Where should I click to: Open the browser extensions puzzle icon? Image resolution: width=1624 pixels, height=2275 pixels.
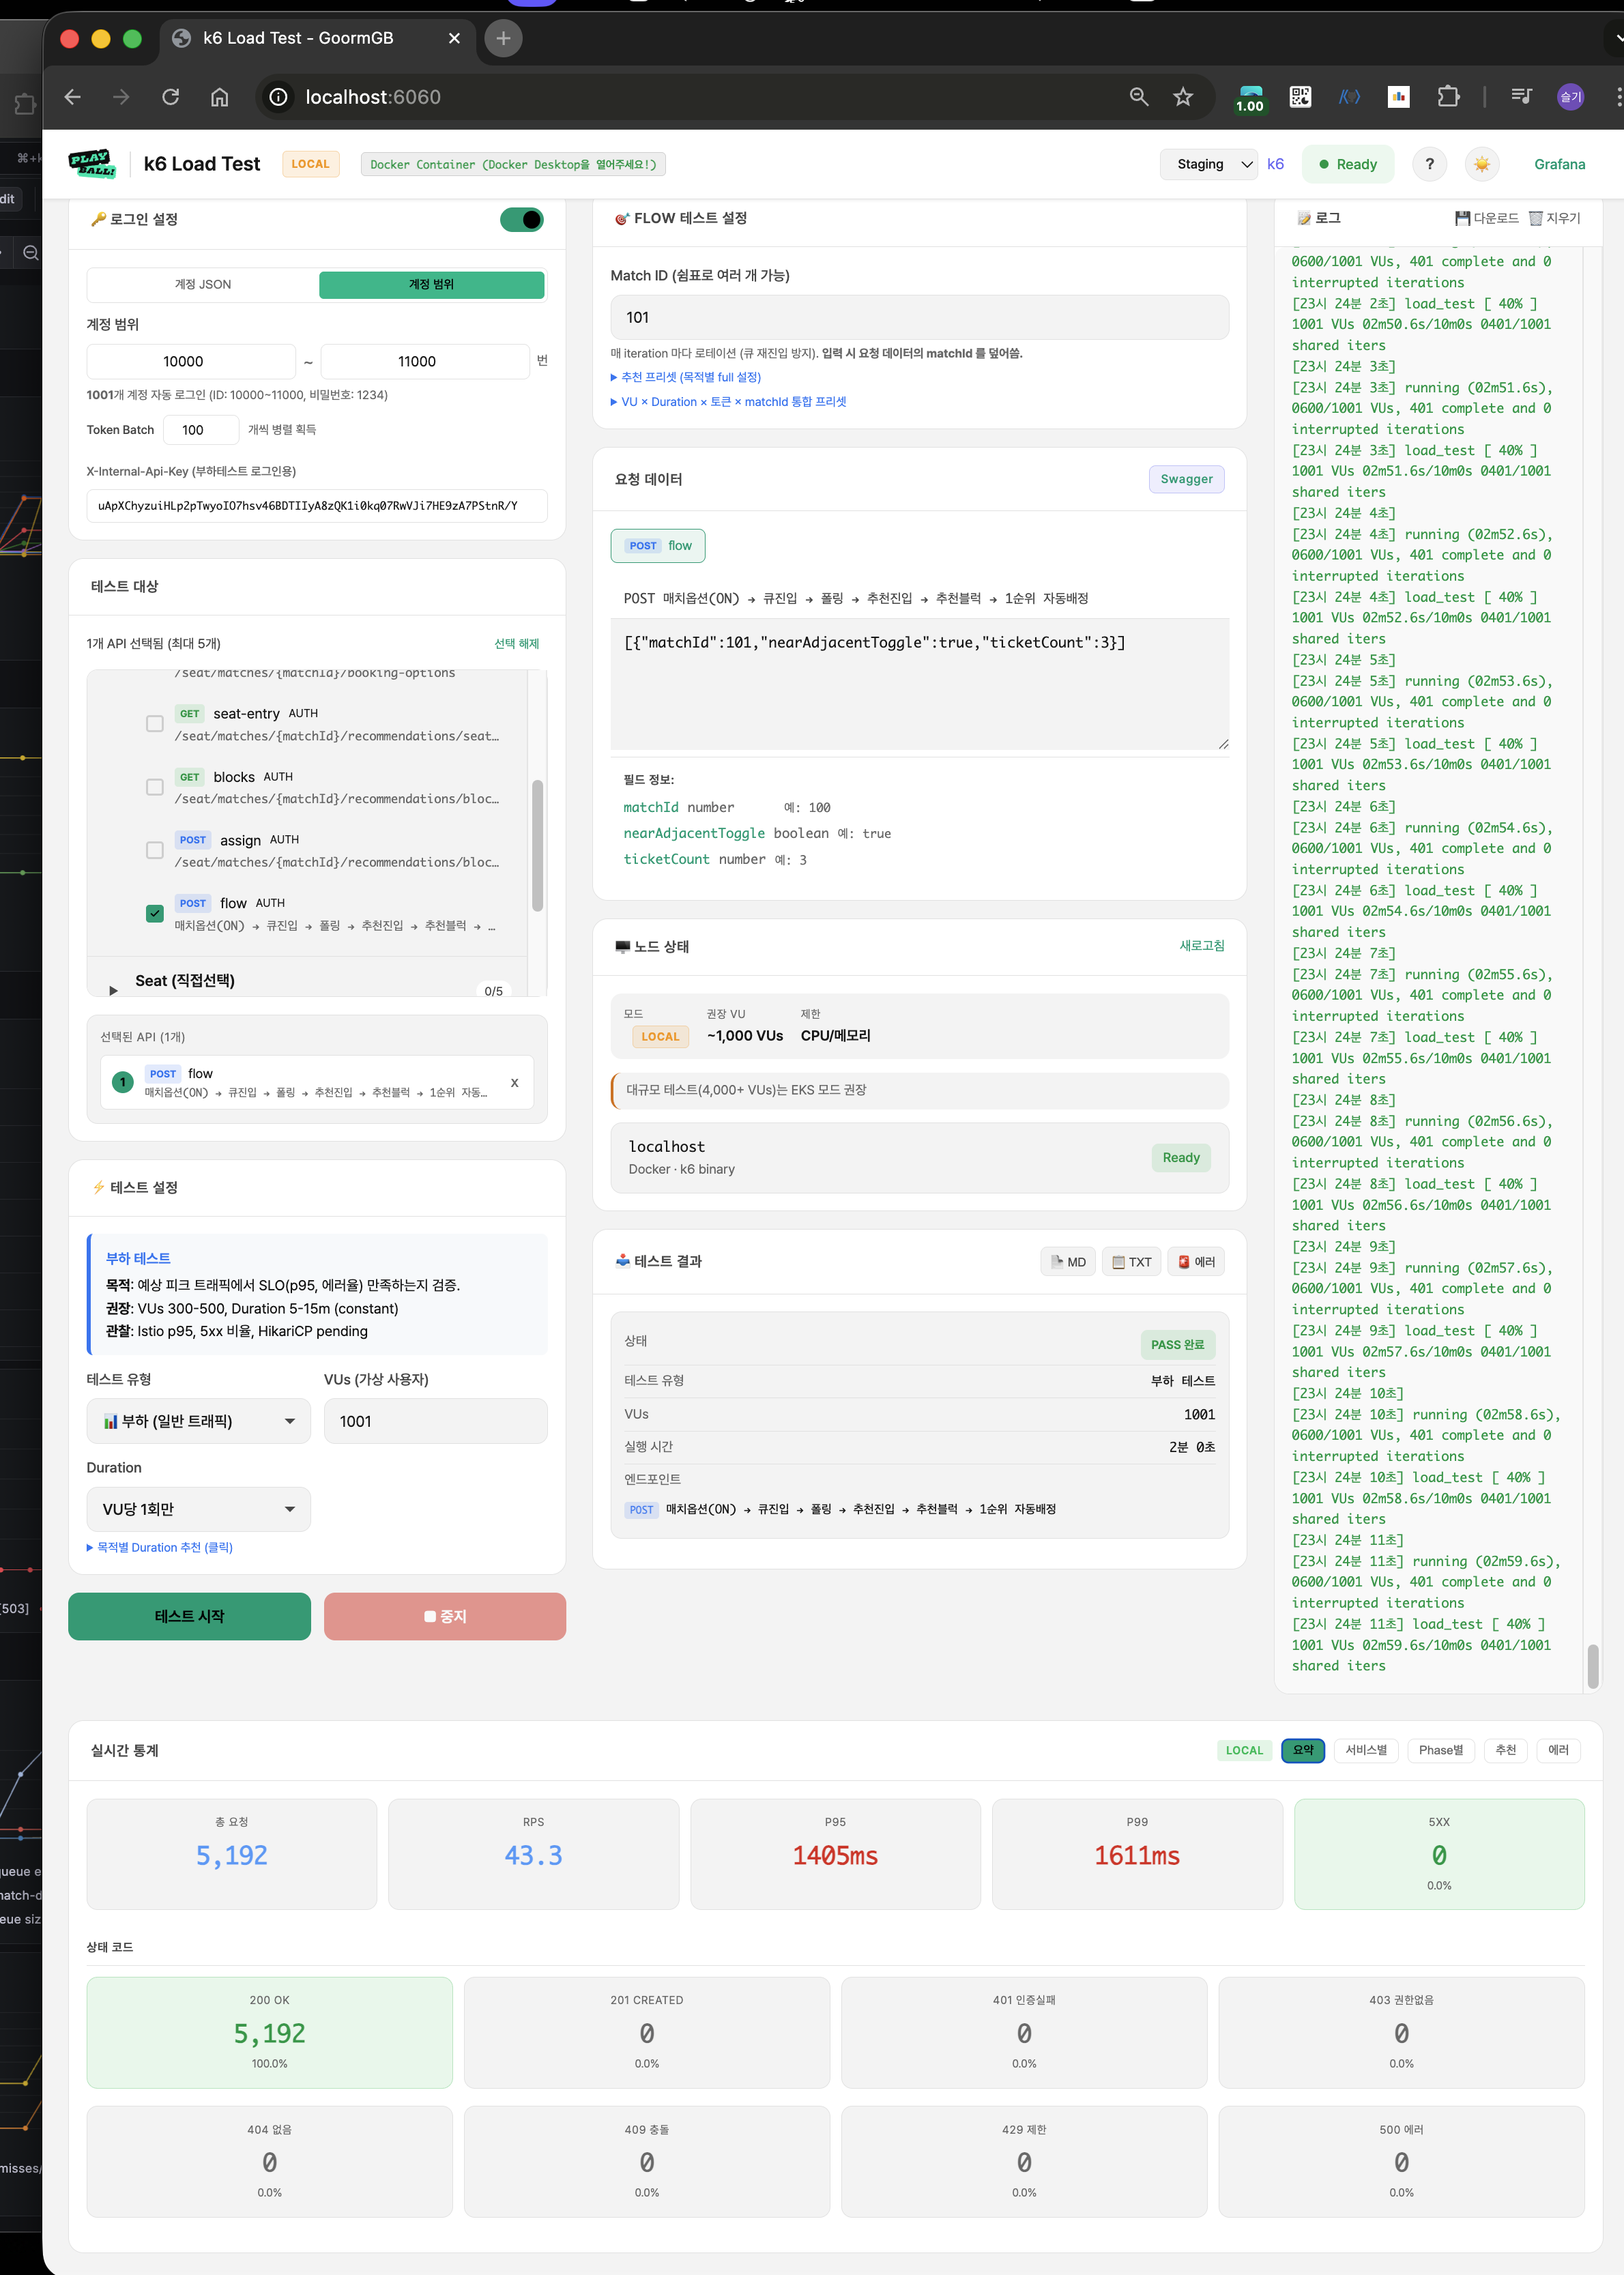coord(1447,97)
